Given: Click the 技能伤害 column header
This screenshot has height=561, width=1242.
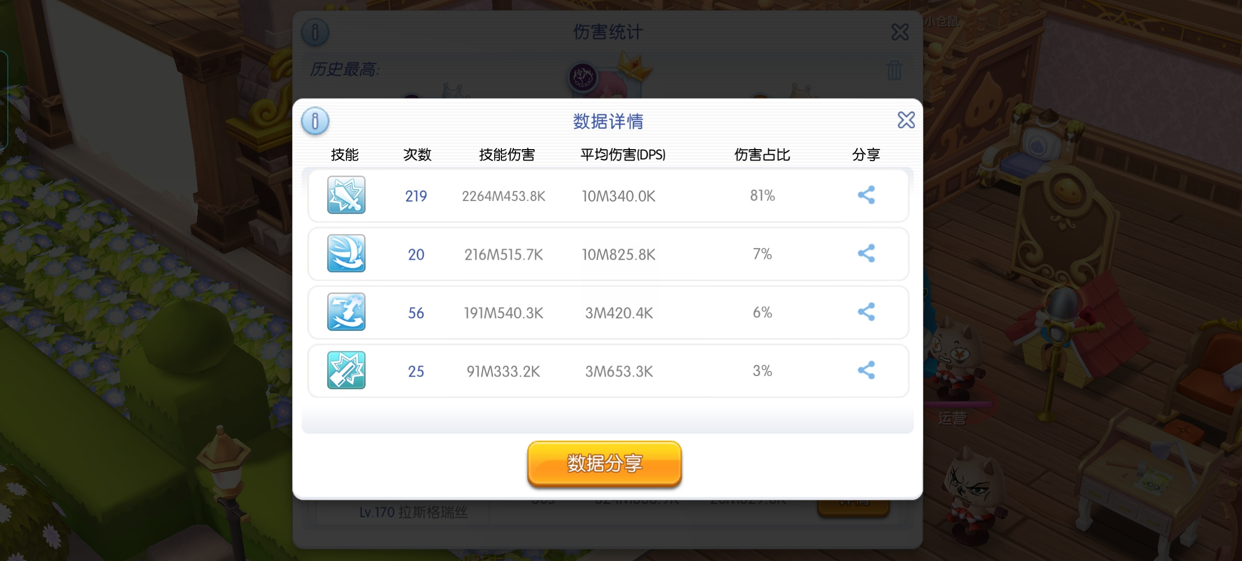Looking at the screenshot, I should [507, 155].
